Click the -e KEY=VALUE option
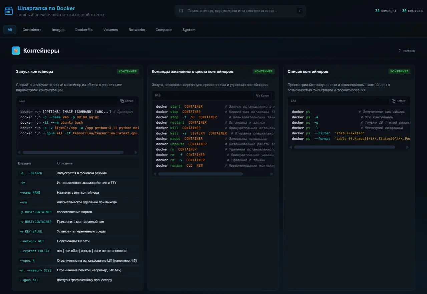This screenshot has width=427, height=294. [31, 231]
